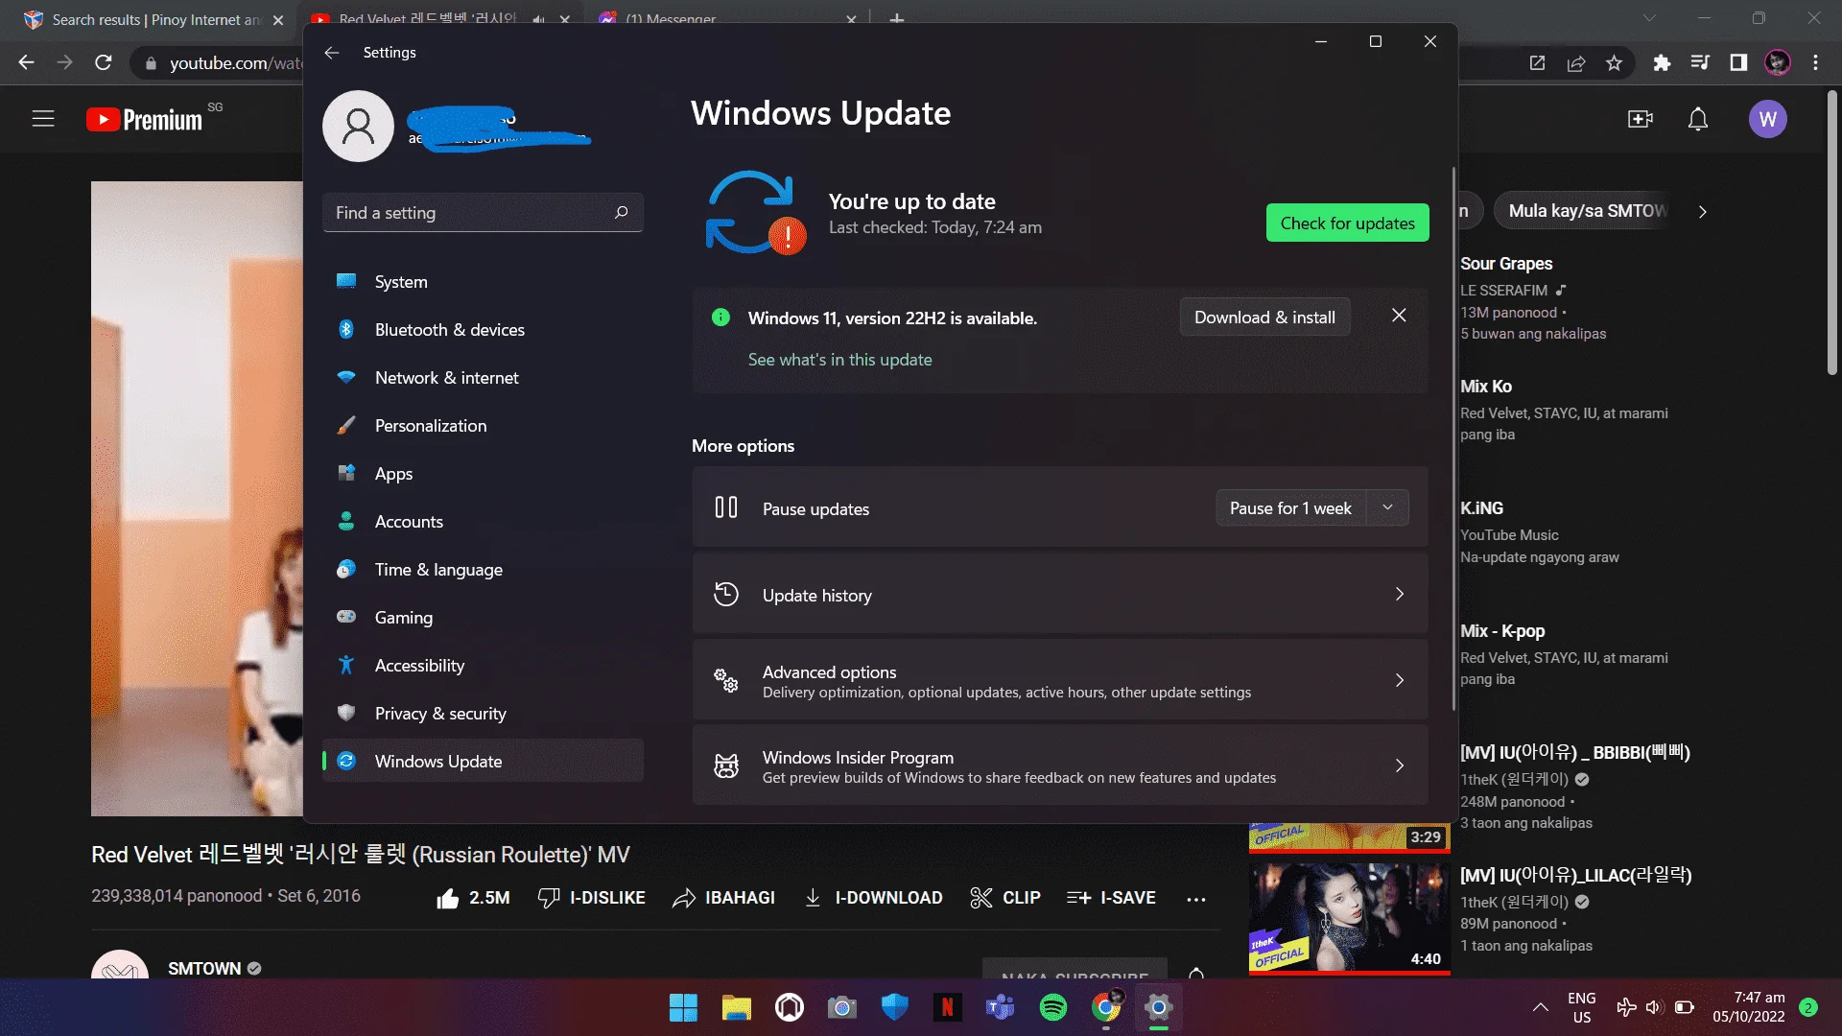Viewport: 1842px width, 1036px height.
Task: Open Windows Start menu
Action: (x=683, y=1007)
